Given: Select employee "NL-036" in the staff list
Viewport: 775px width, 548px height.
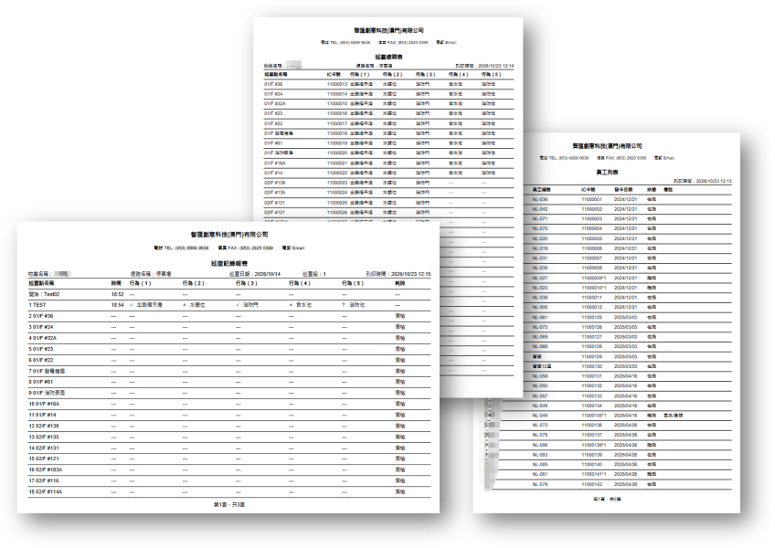Looking at the screenshot, I should tap(540, 199).
